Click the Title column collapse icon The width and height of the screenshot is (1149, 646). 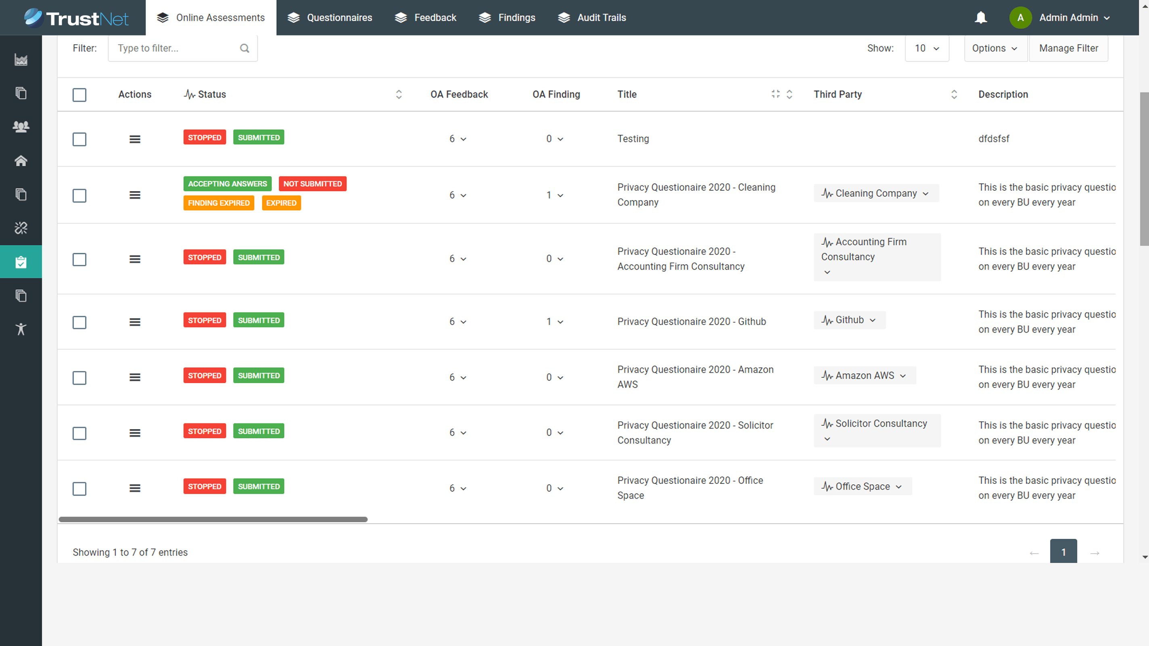775,94
